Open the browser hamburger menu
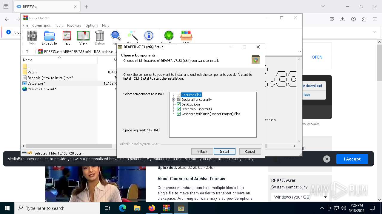The image size is (382, 214). coord(375,19)
